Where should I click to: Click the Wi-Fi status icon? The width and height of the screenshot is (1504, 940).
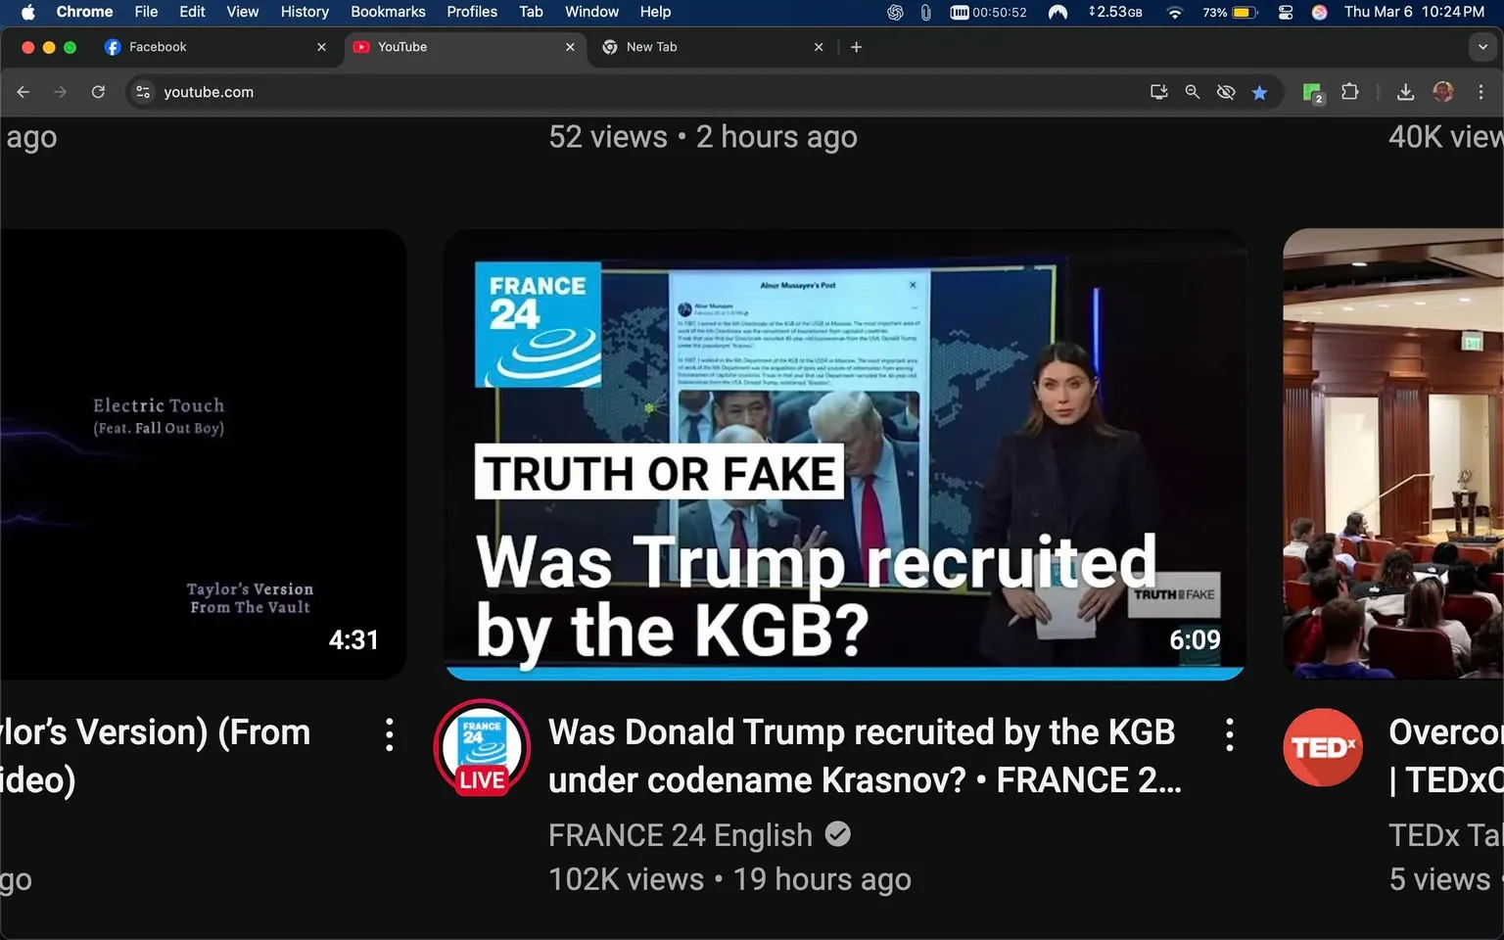pos(1174,13)
